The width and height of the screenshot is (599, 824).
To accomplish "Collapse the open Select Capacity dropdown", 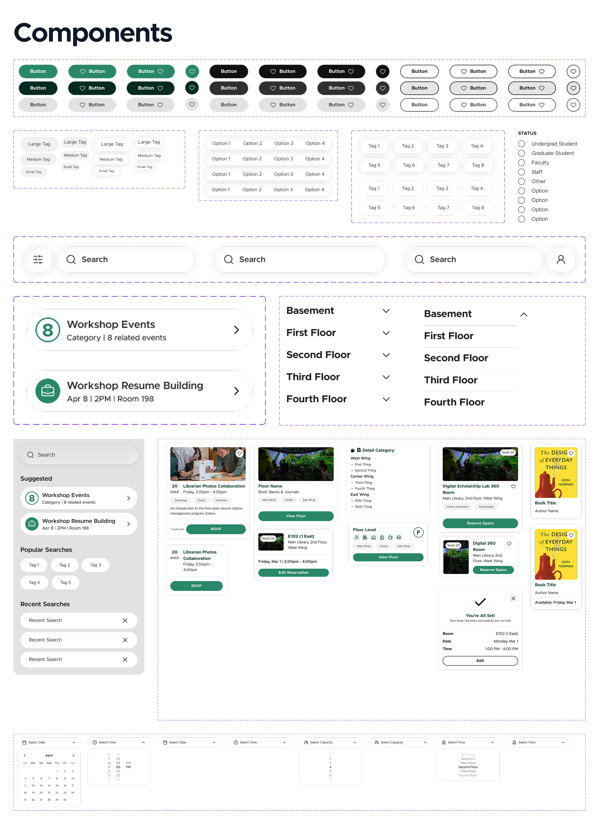I will coord(355,742).
